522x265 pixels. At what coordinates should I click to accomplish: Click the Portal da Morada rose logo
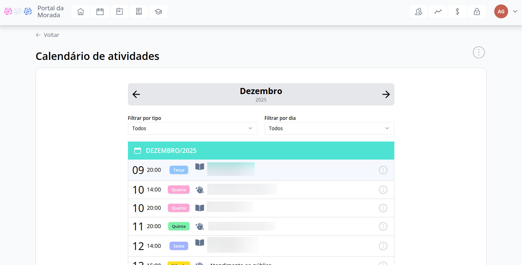(x=18, y=11)
